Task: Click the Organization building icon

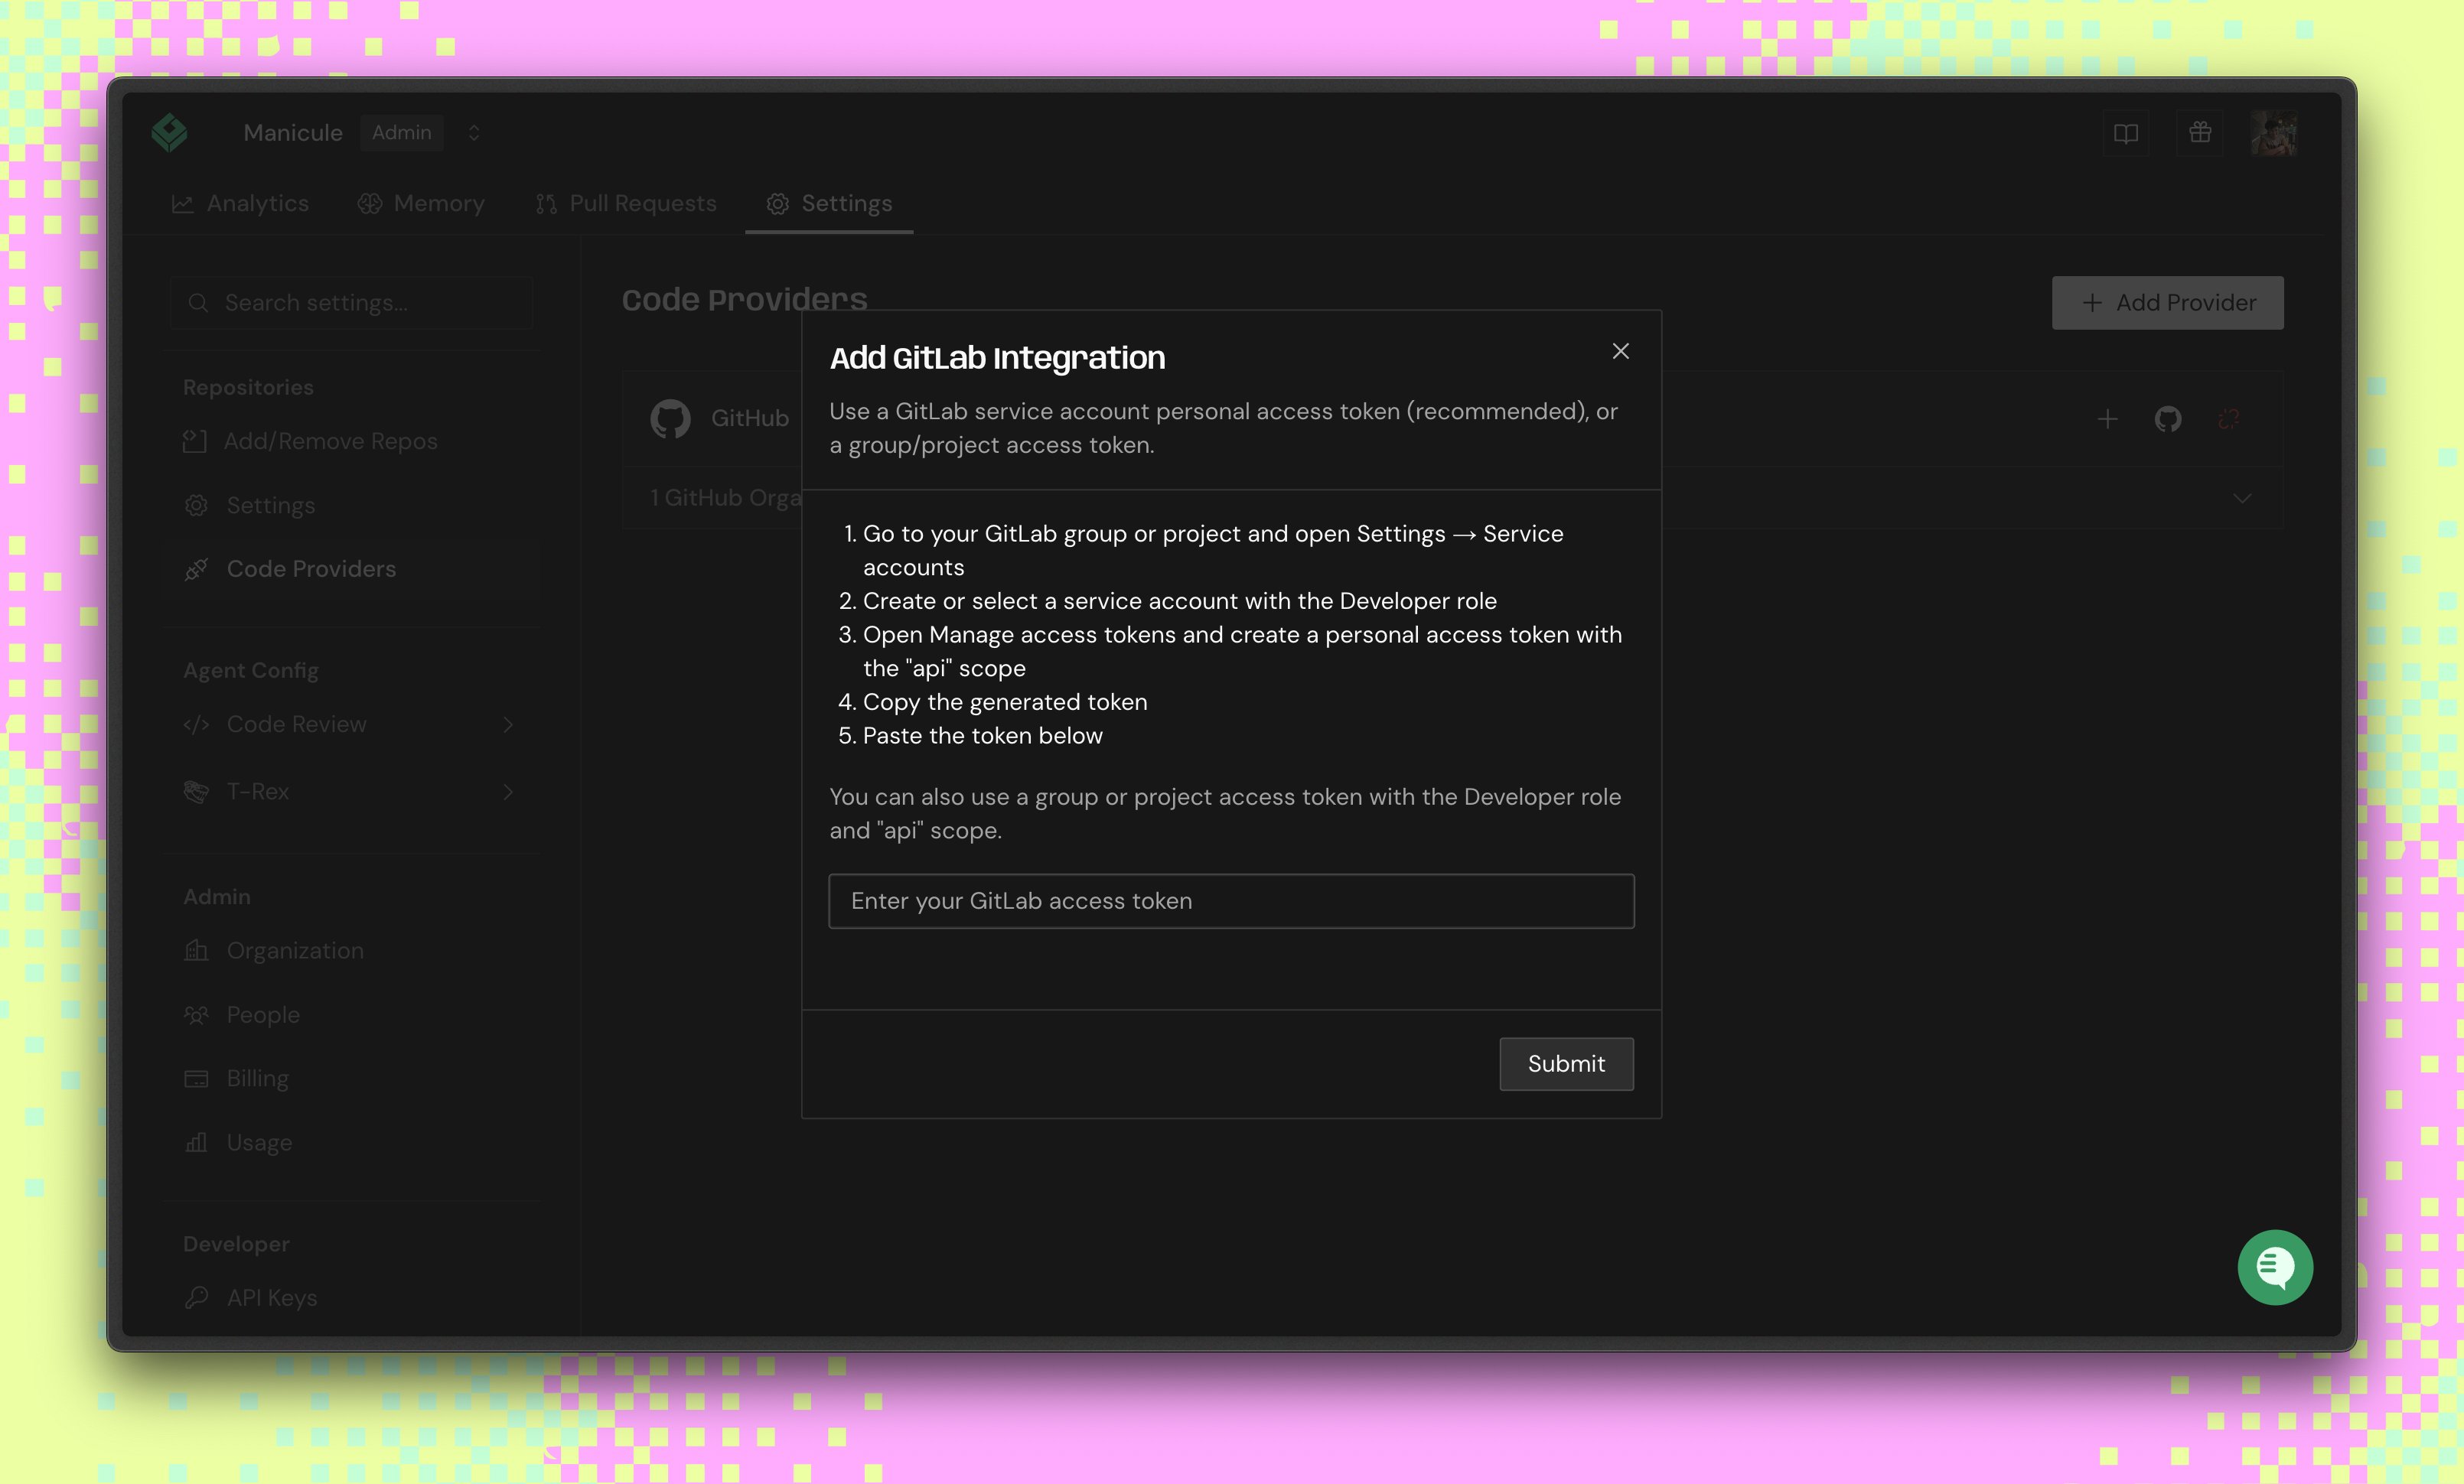Action: pos(197,950)
